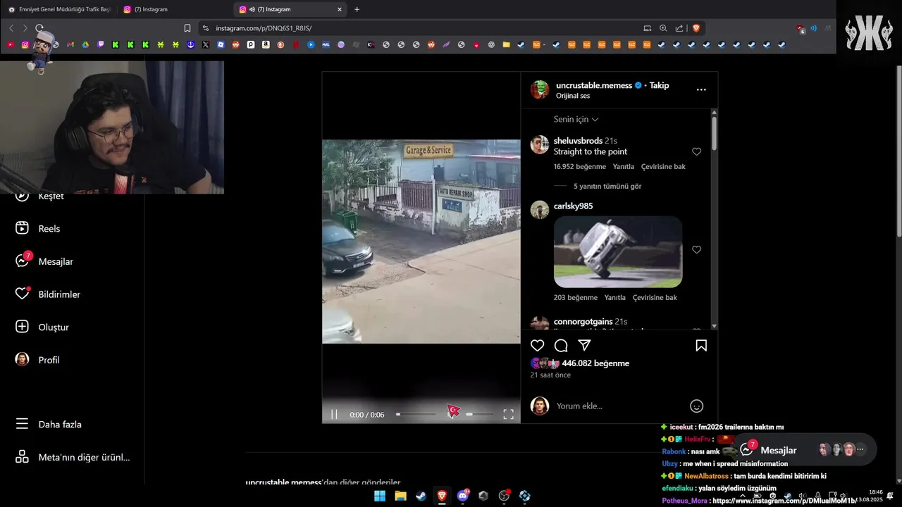Close the active Instagram tab

[339, 9]
